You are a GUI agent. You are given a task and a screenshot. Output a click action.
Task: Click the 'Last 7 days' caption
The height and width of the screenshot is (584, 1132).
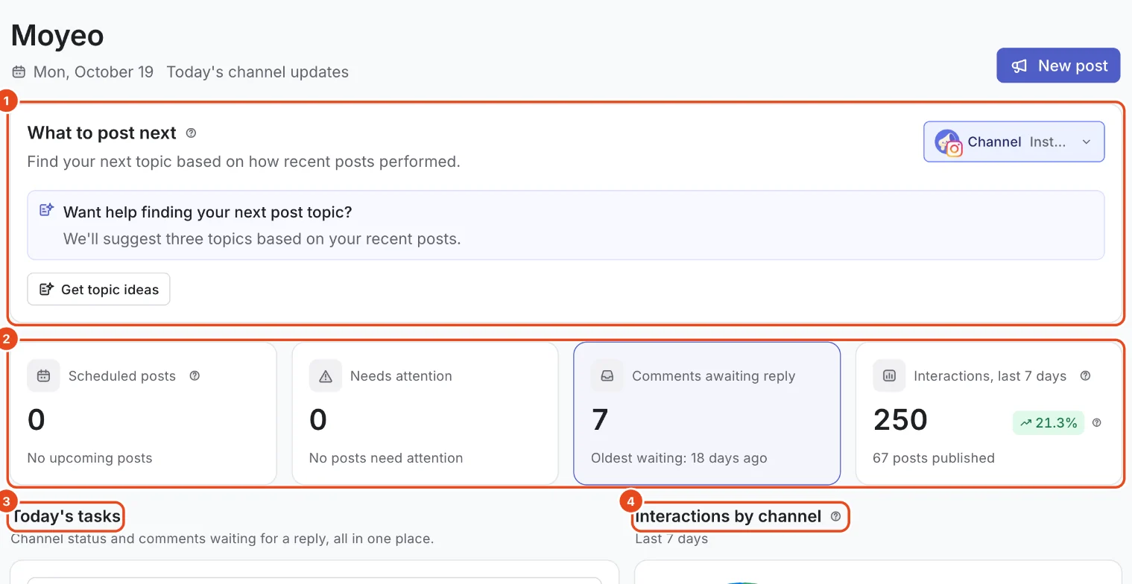click(x=671, y=539)
